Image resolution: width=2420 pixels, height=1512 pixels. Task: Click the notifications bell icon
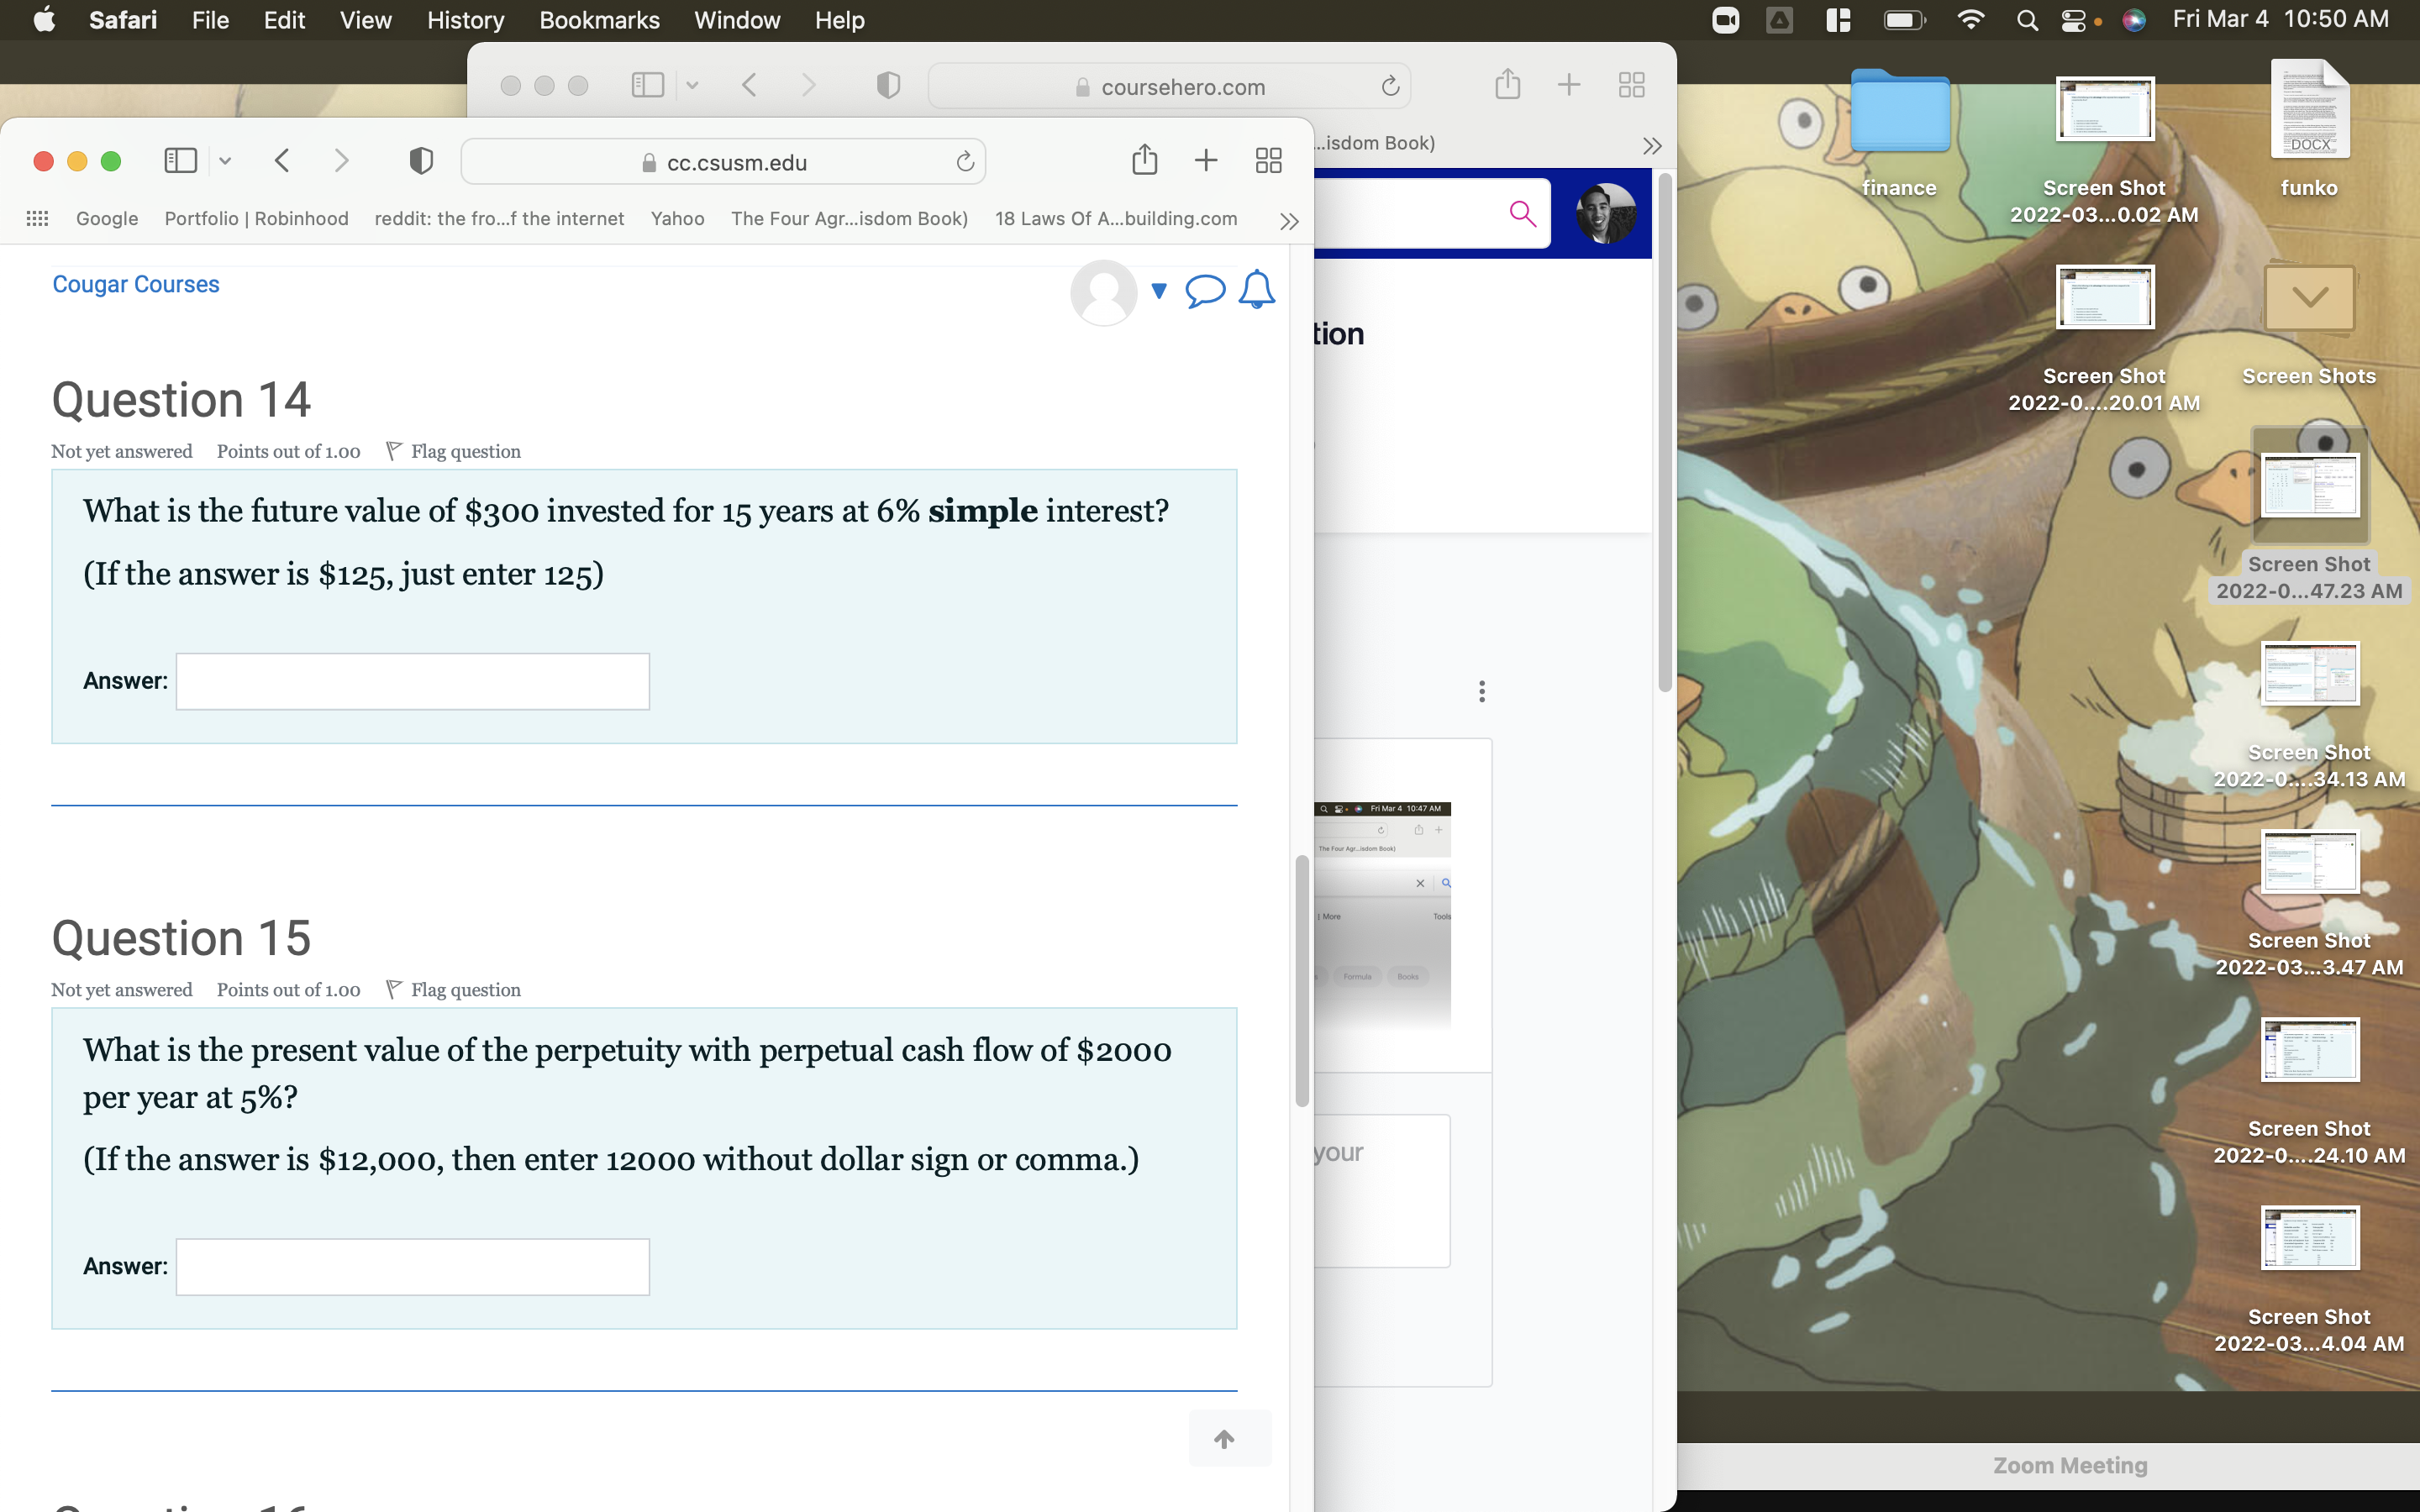point(1256,290)
